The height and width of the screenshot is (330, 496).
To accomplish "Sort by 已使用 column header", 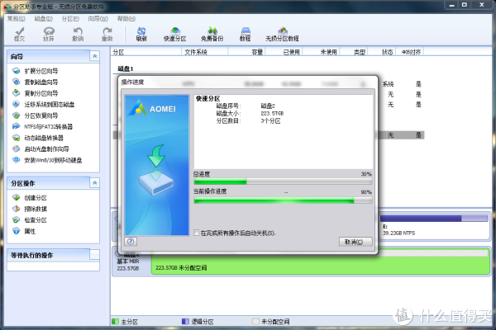I will click(x=284, y=52).
